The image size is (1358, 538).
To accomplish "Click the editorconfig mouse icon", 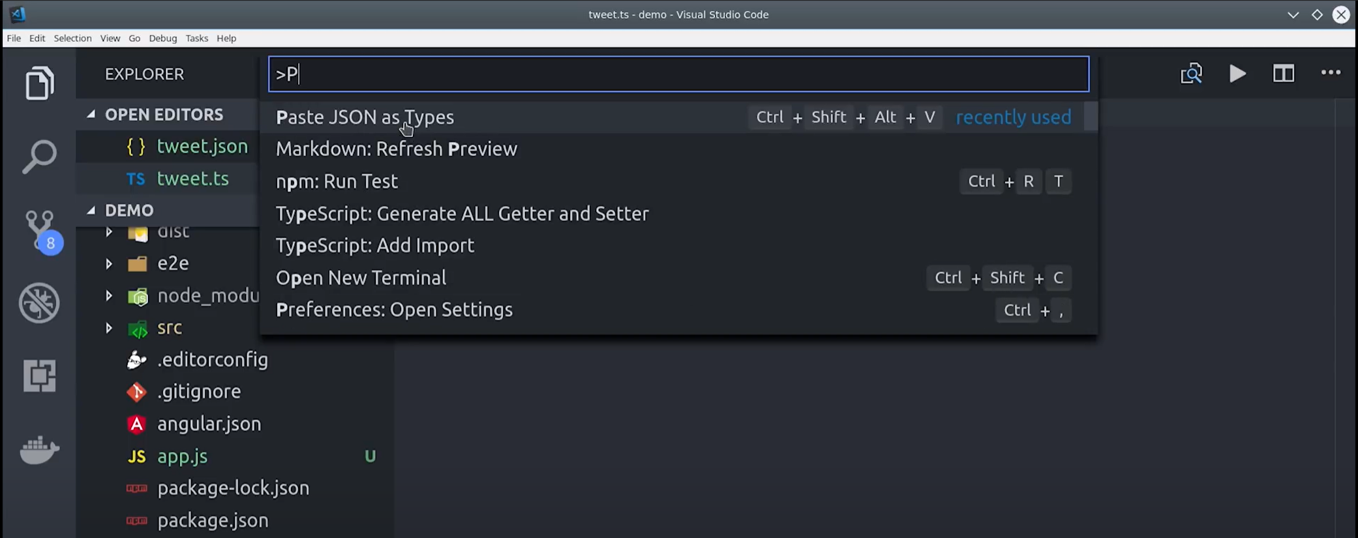I will tap(136, 359).
